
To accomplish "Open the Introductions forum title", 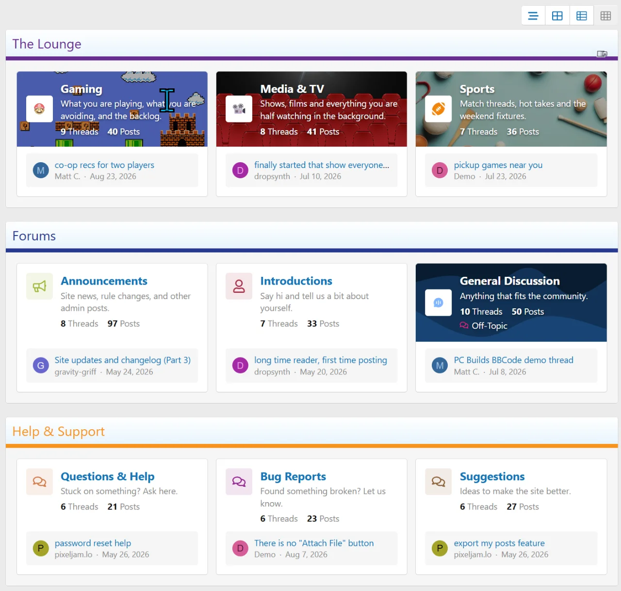I will [x=296, y=281].
